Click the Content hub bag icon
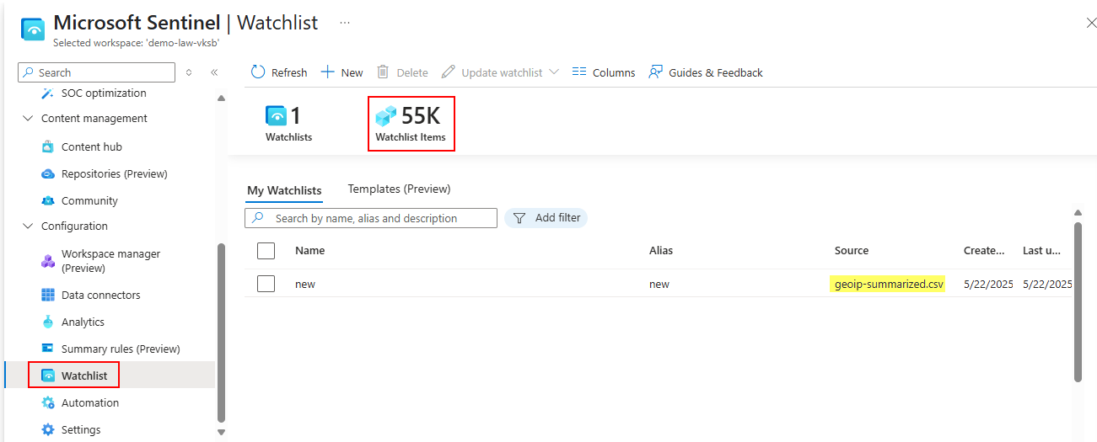This screenshot has width=1097, height=442. tap(48, 146)
